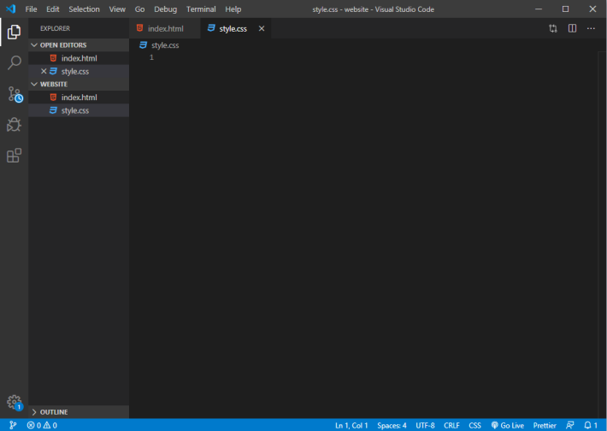Open the Terminal menu
This screenshot has height=431, width=607.
(201, 9)
